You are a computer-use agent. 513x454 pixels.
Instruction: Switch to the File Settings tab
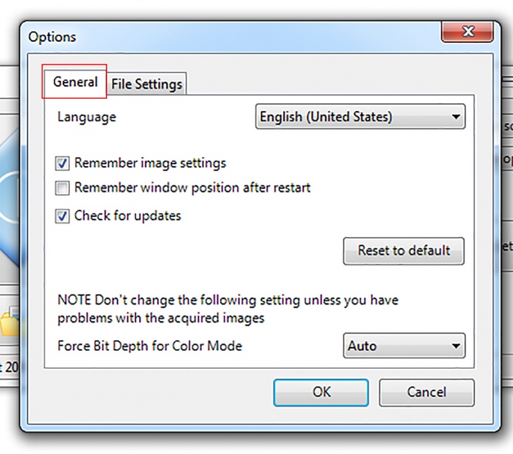[147, 84]
